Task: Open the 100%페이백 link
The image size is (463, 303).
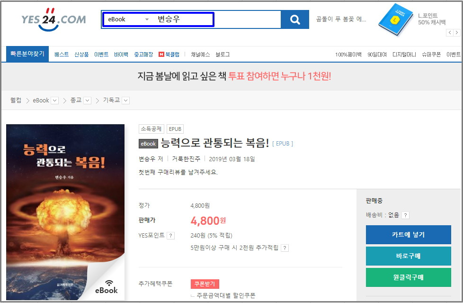Action: 348,55
